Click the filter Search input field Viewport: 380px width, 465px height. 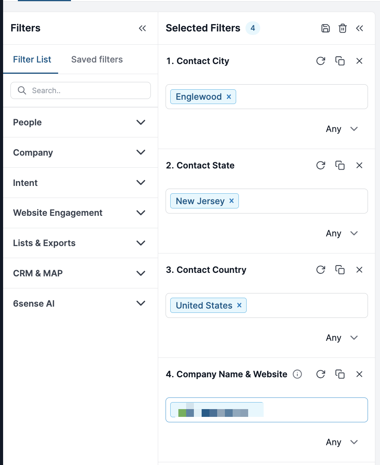(x=85, y=90)
